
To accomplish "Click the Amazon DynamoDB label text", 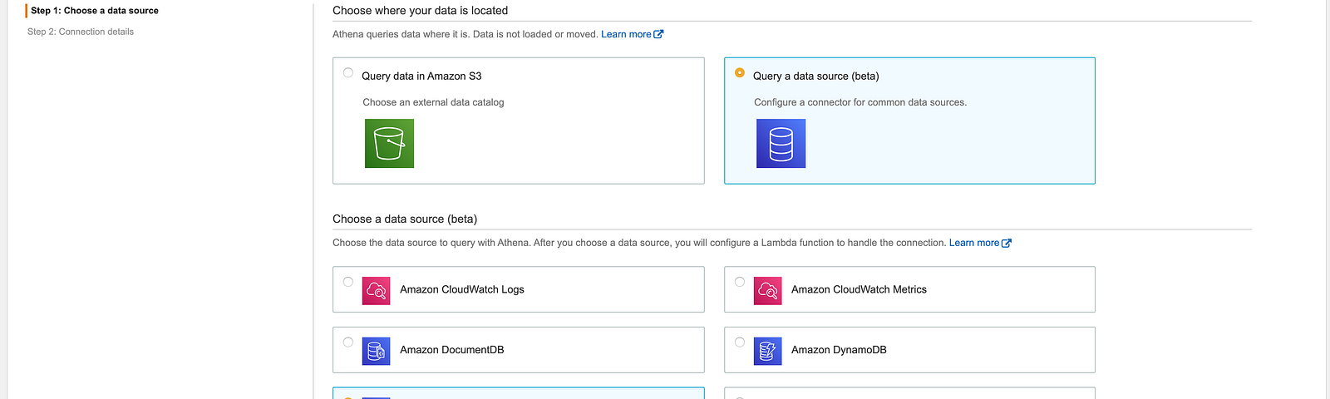I will point(839,350).
